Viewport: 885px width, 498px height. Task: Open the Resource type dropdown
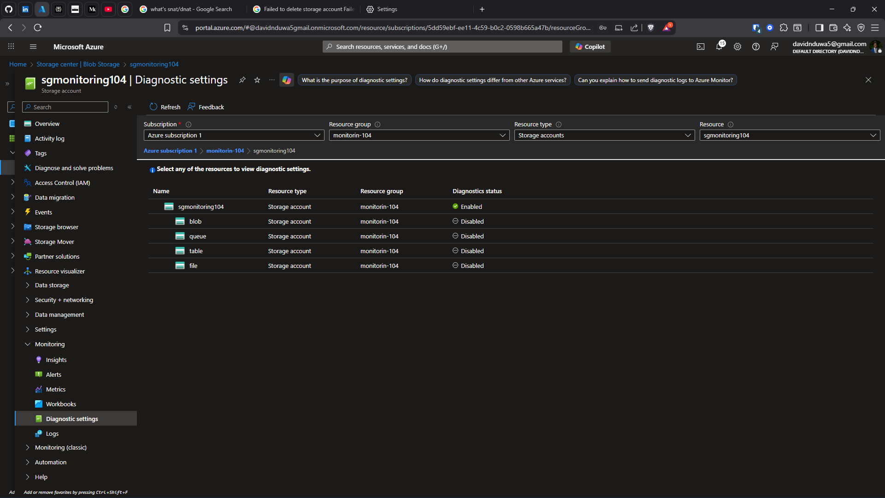(x=604, y=135)
